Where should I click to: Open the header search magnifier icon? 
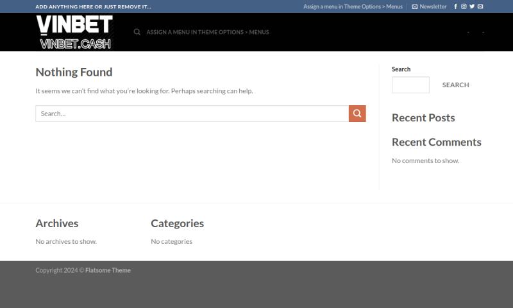tap(137, 32)
